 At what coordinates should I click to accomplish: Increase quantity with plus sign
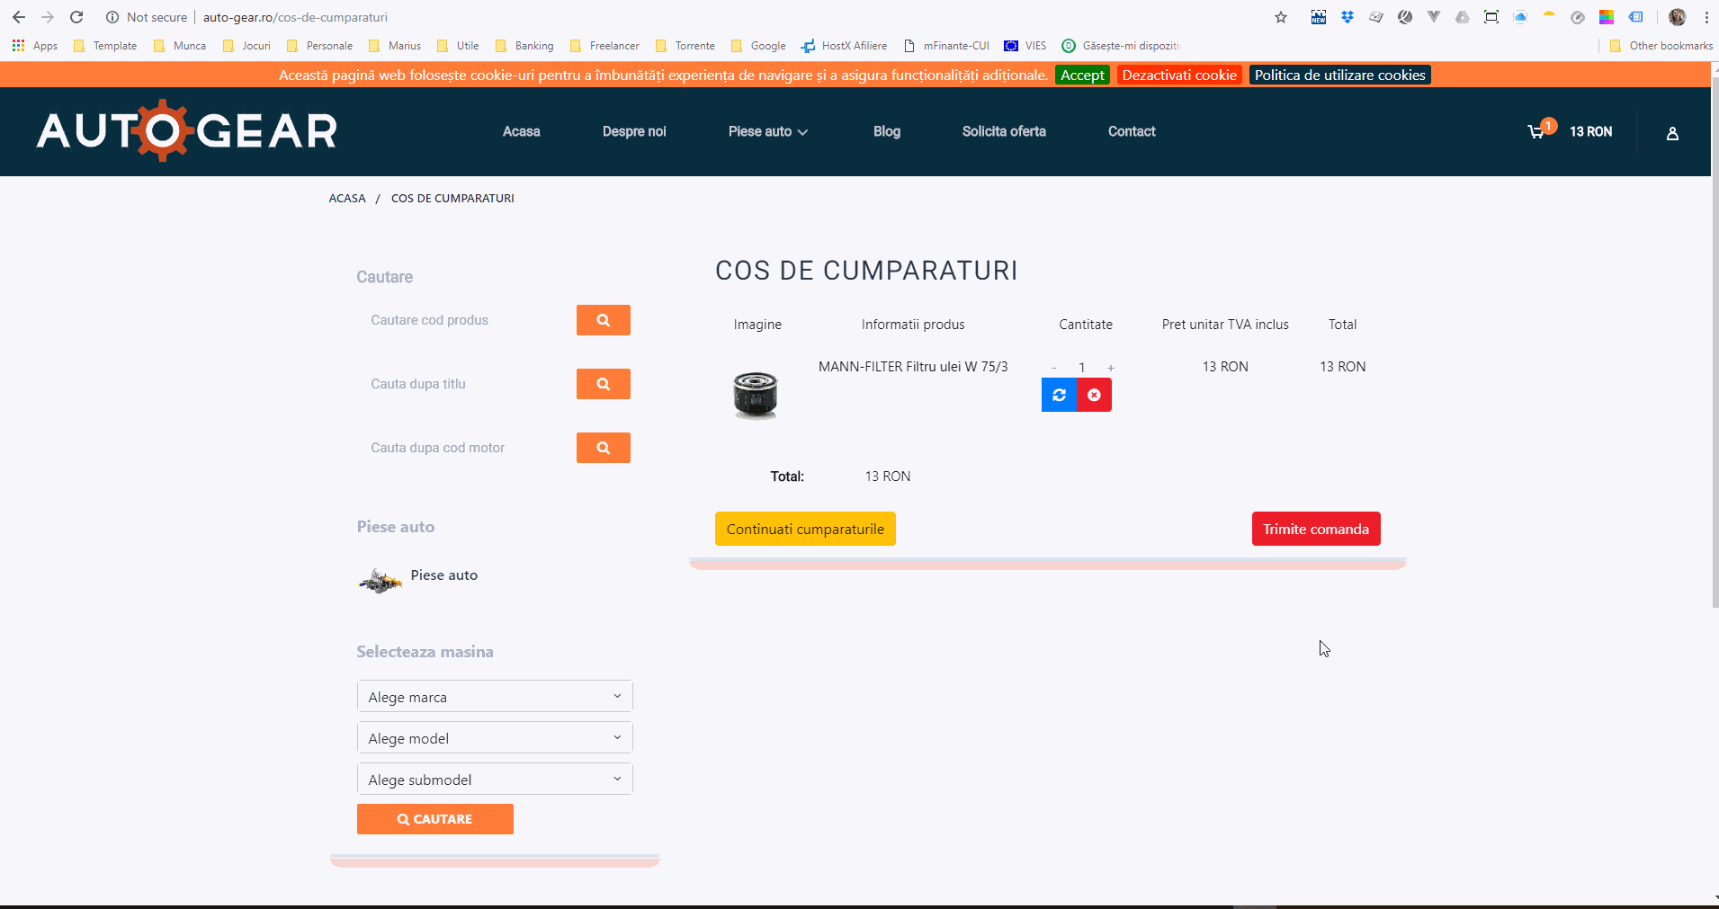[1111, 368]
